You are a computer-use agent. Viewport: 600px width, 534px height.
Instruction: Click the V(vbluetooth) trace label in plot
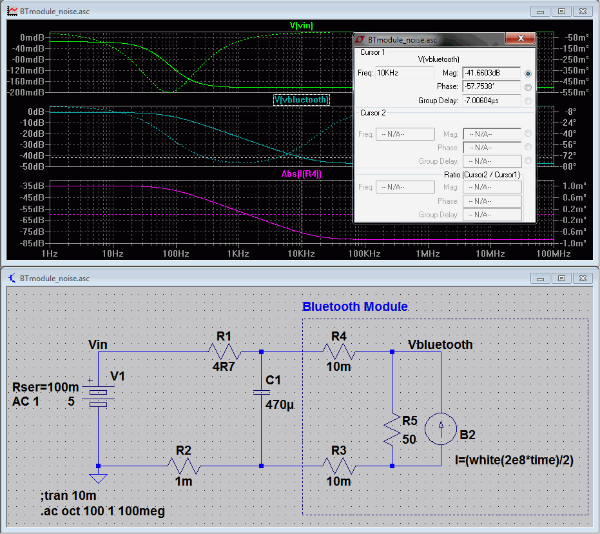(301, 100)
